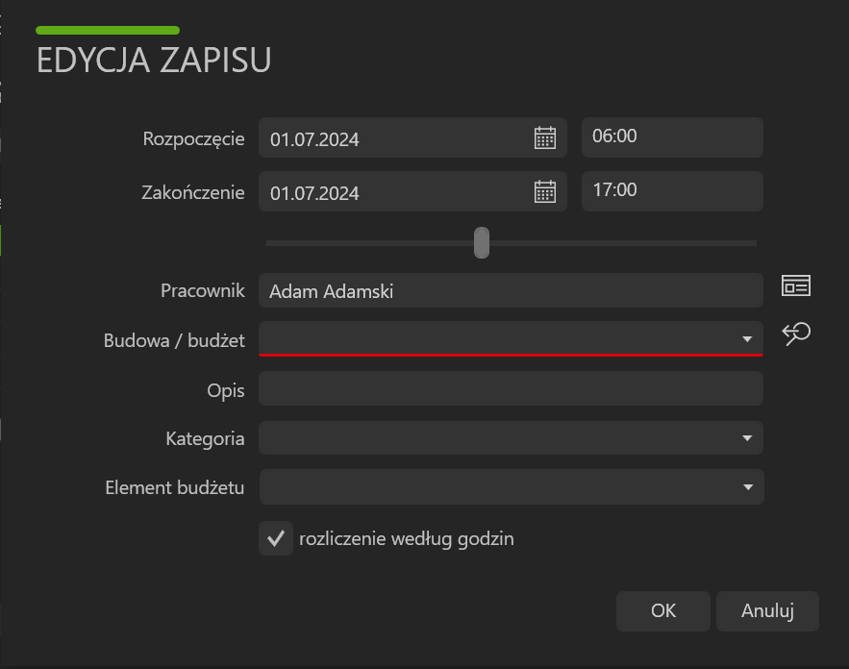Uncheck the rozliczenie według godzin checkbox
849x669 pixels.
(x=276, y=538)
